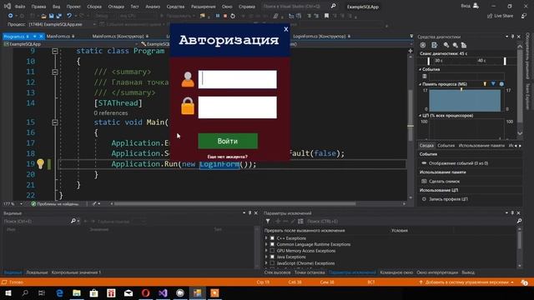Expand JavaScript (Chrome) Exceptions node
The height and width of the screenshot is (300, 534).
[266, 263]
